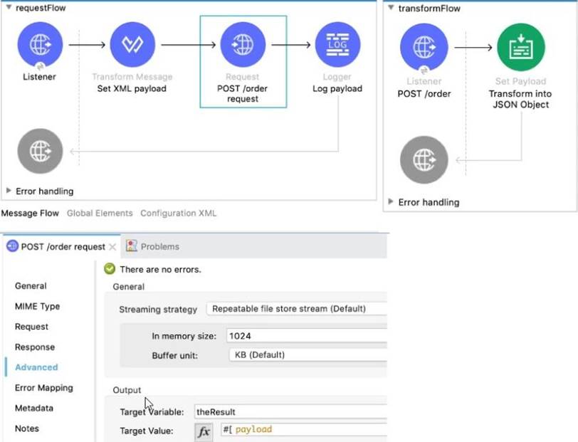
Task: Open the Streaming strategy dropdown
Action: click(296, 309)
